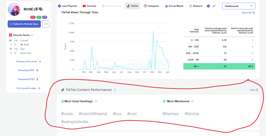Click the edit pencil icon in tab bar
The height and width of the screenshot is (136, 266).
(x=214, y=6)
